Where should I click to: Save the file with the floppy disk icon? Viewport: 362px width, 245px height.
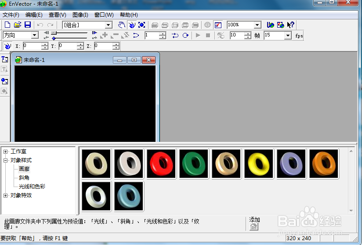(x=28, y=25)
